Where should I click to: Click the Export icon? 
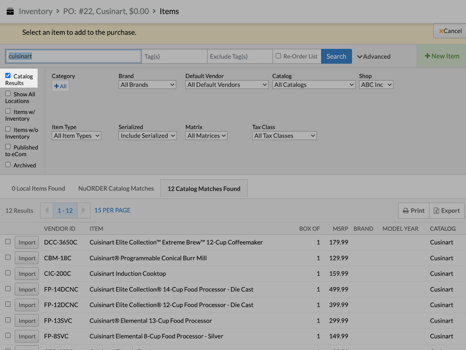pos(437,210)
